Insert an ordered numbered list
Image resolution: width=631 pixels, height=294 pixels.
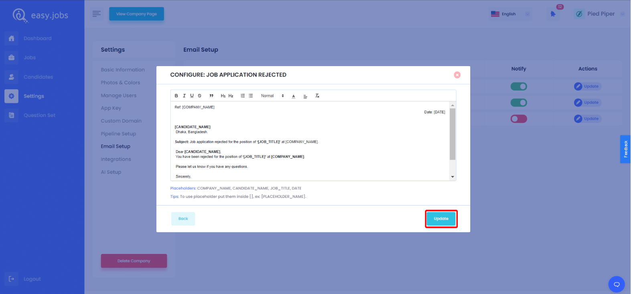tap(243, 96)
